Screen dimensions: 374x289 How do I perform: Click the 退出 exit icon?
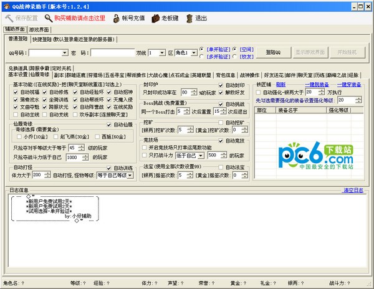pyautogui.click(x=189, y=18)
